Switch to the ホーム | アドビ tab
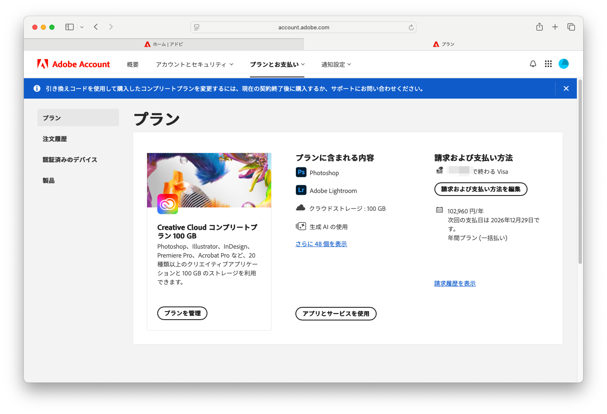 click(x=164, y=44)
